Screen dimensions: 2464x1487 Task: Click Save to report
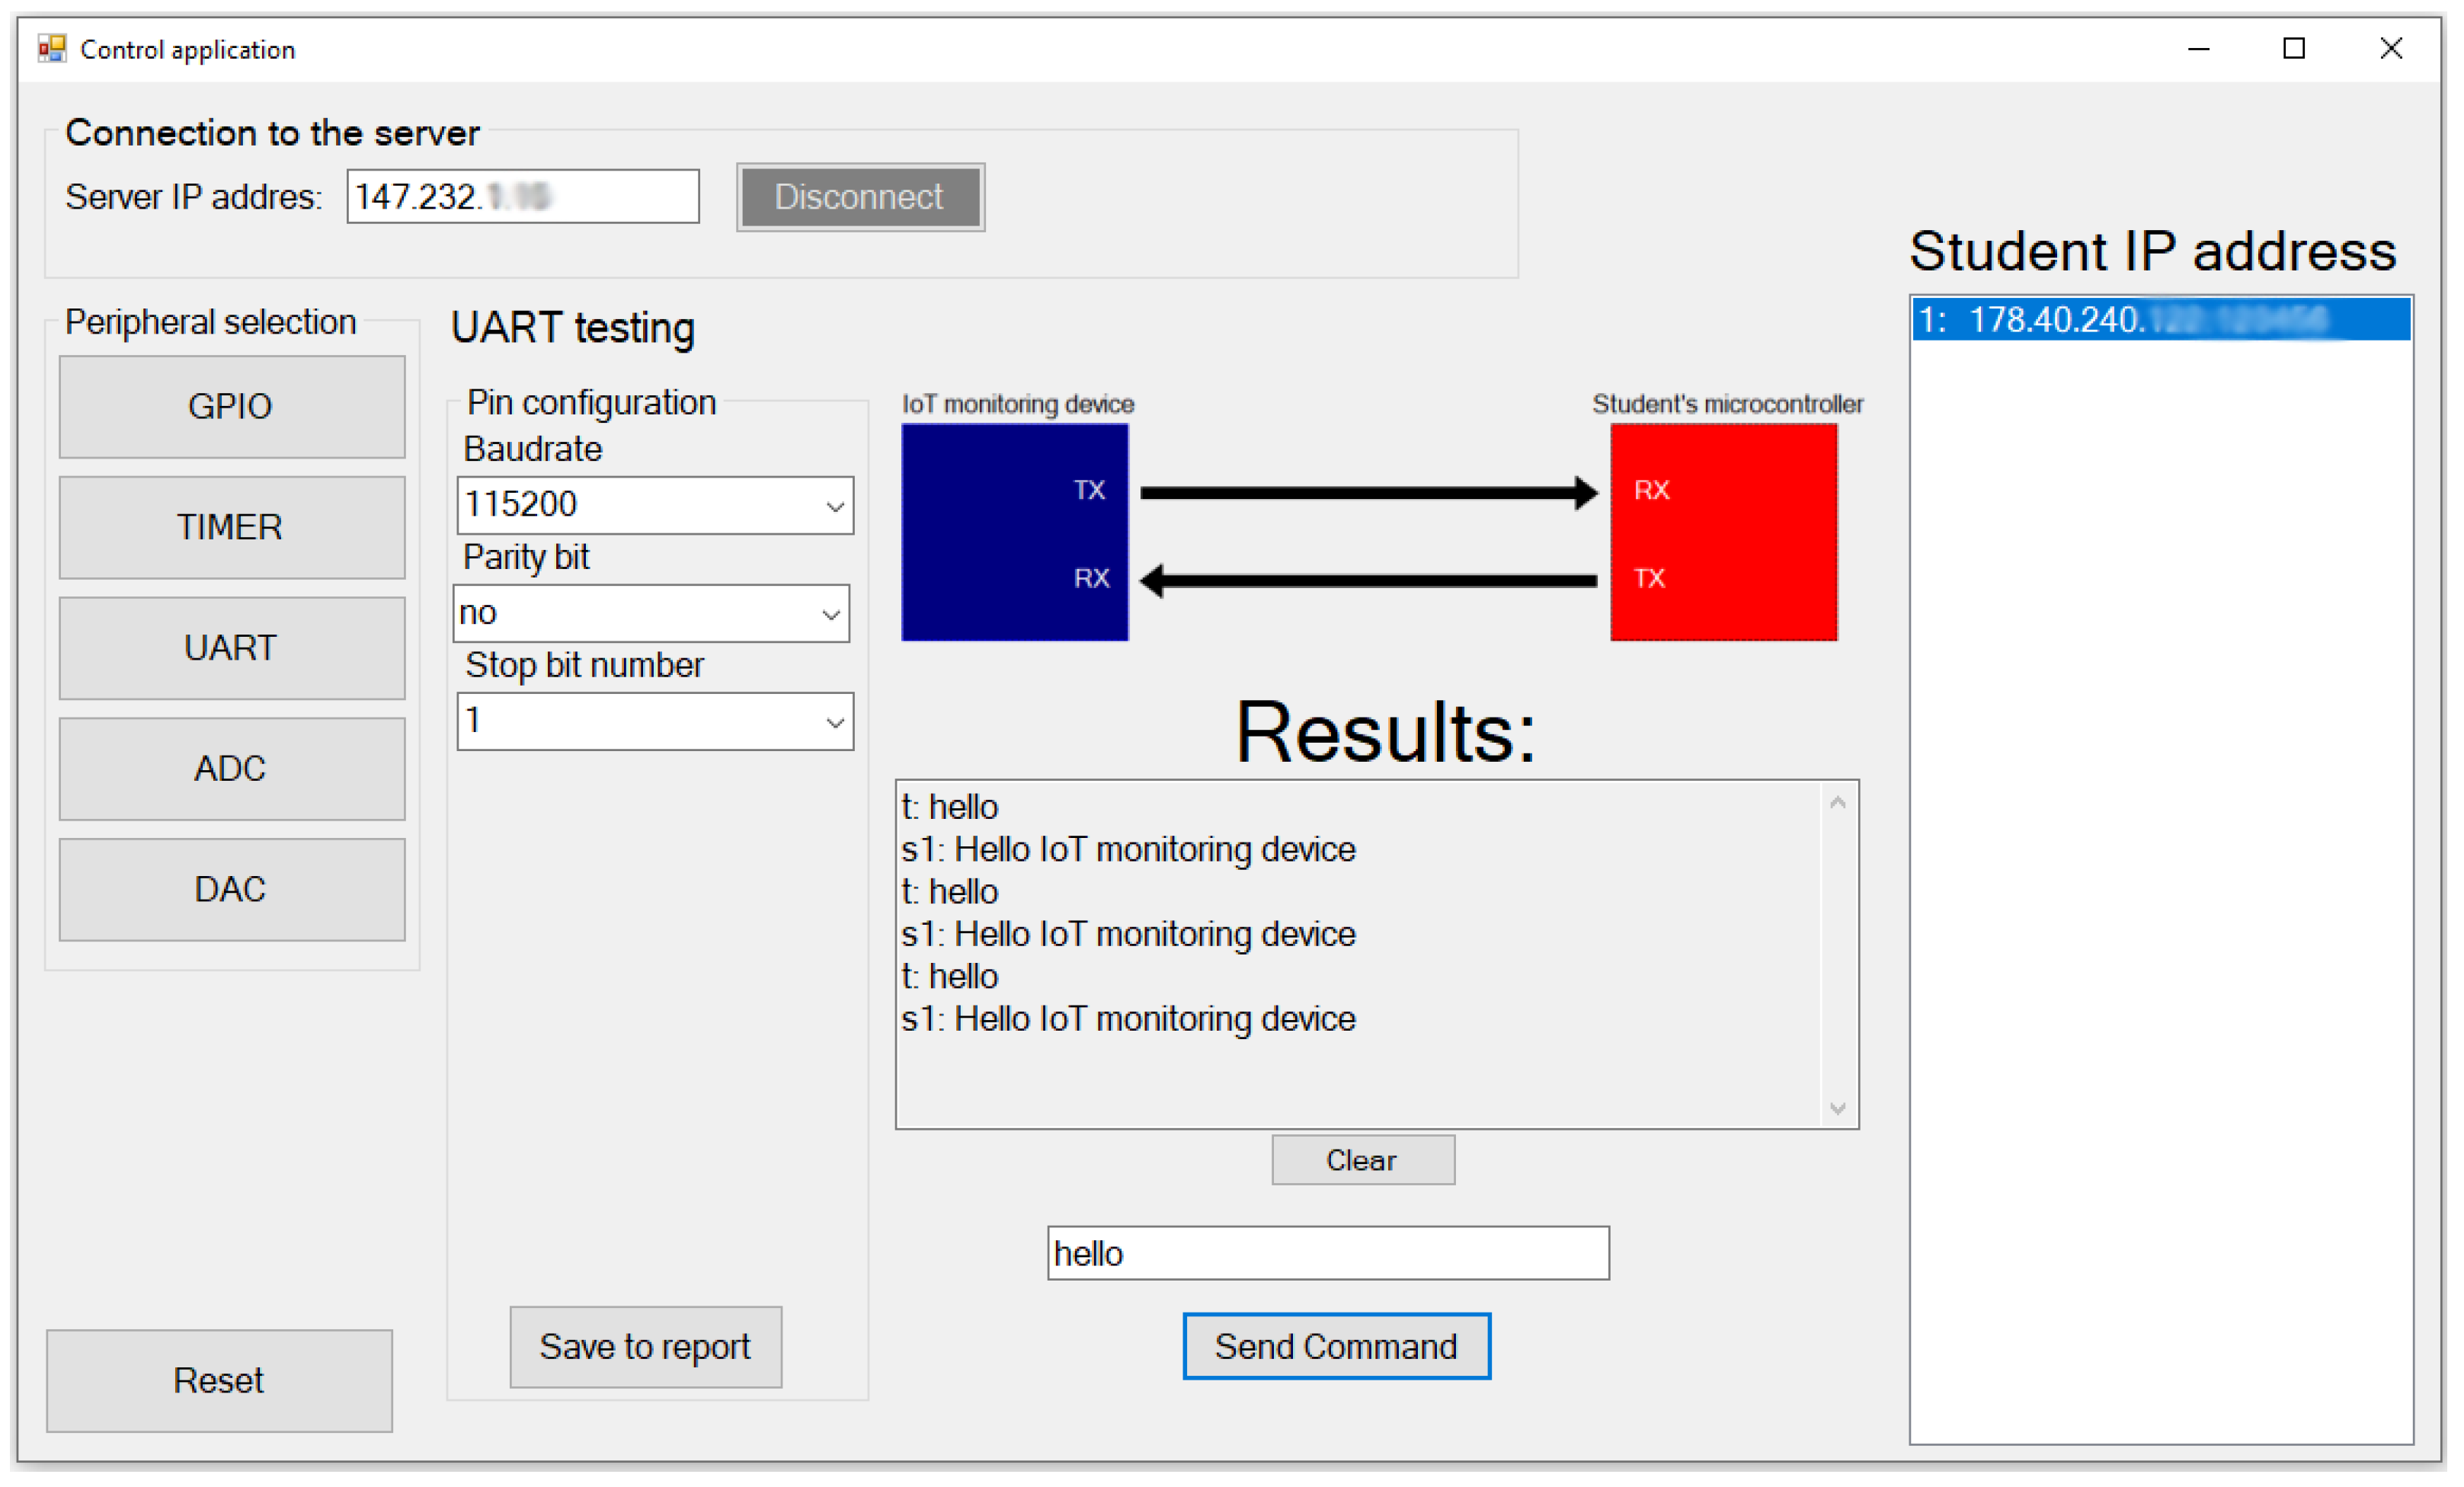coord(645,1346)
